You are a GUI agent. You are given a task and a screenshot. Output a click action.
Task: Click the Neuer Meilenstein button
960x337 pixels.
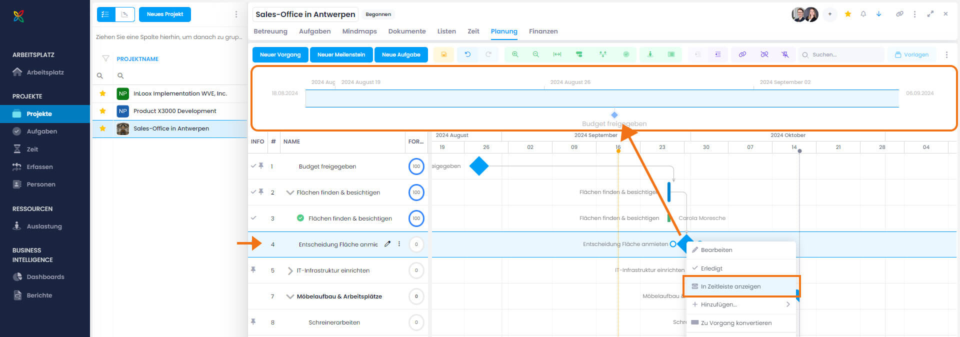[341, 54]
